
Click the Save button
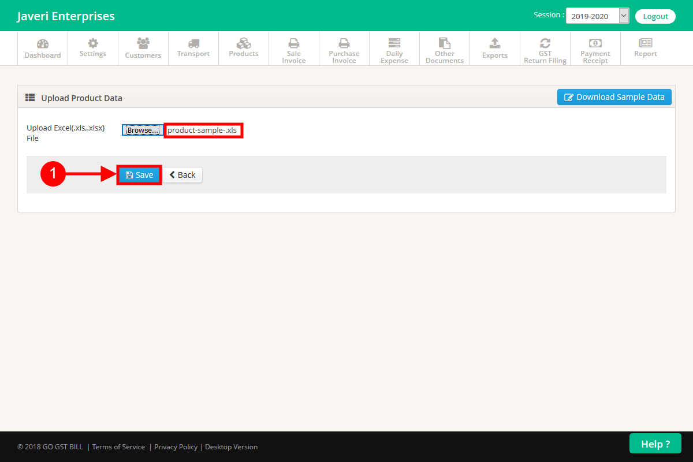139,175
